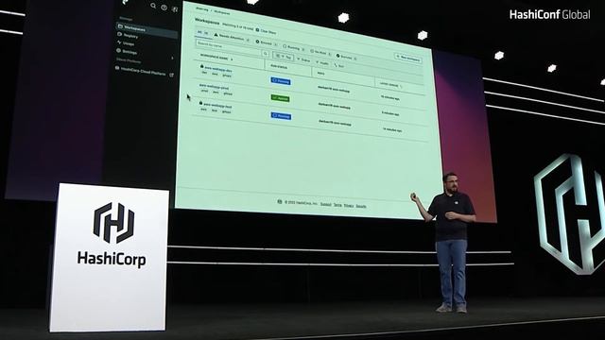The image size is (605, 340).
Task: Open the aws-webapp-prod workspace
Action: [x=214, y=86]
